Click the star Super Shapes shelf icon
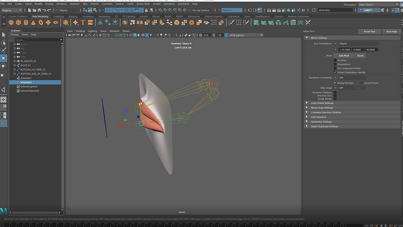 coord(75,22)
